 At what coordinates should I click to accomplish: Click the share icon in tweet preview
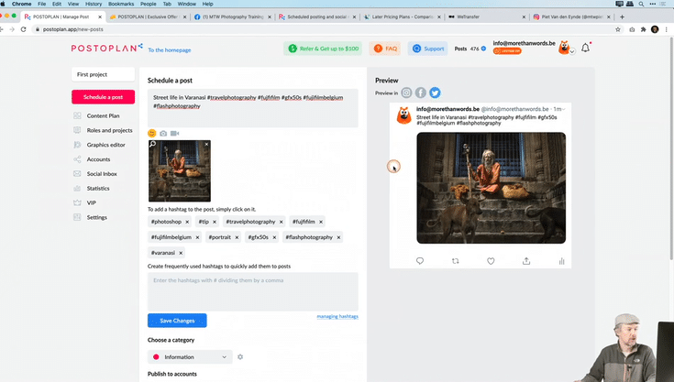click(x=526, y=261)
